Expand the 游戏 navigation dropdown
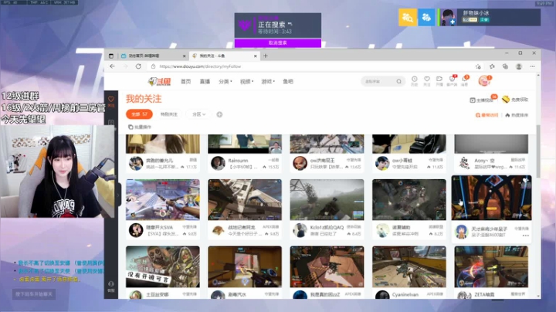556x312 pixels. [268, 82]
